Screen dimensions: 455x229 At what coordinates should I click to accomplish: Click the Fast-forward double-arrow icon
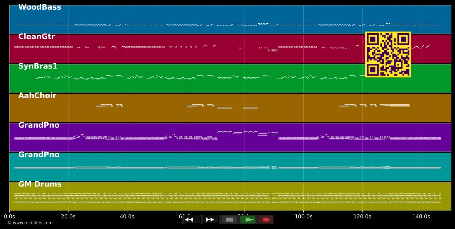(210, 220)
